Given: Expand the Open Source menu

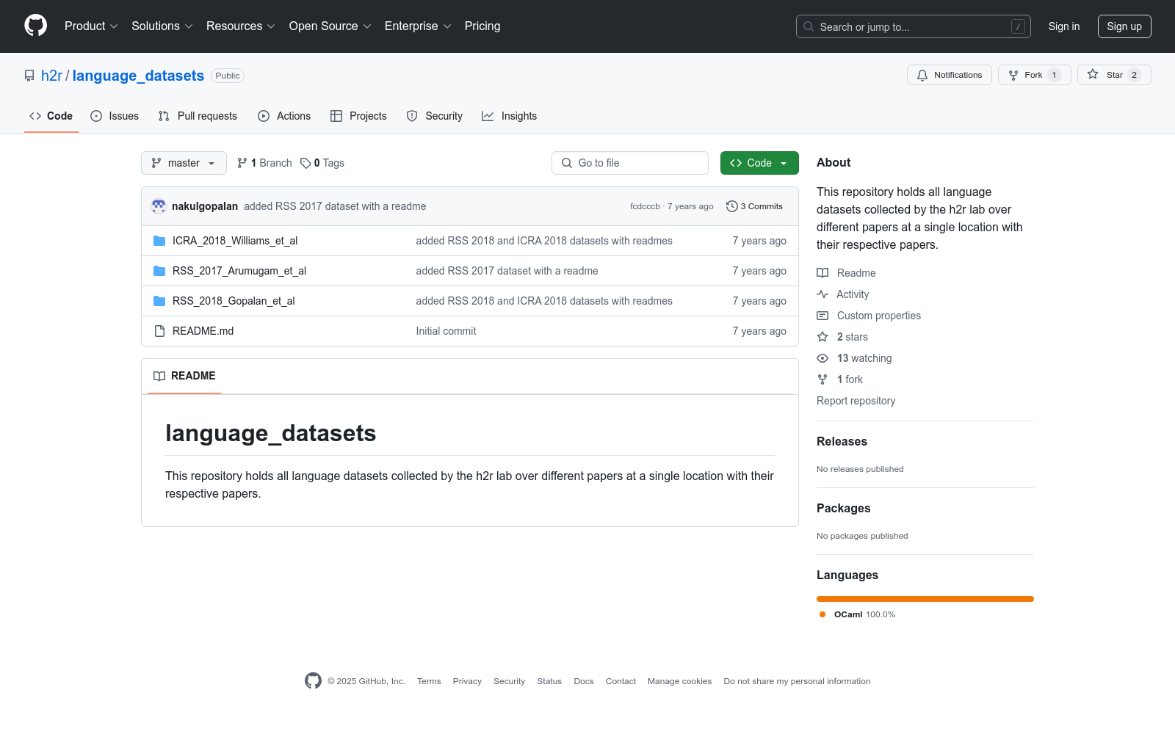Looking at the screenshot, I should 330,26.
